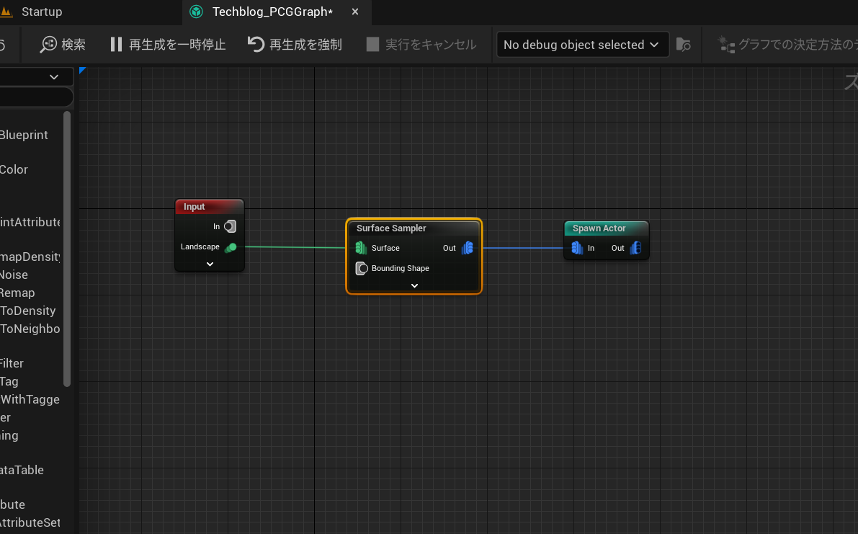
Task: Click the node palette vertical scrollbar
Action: point(67,245)
